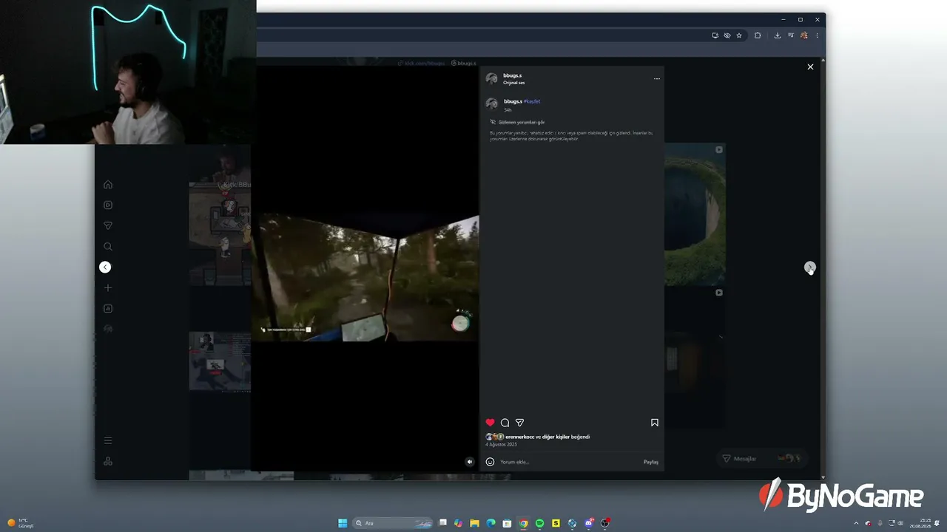Open Chrome profile avatar in toolbar
This screenshot has height=532, width=947.
pos(804,35)
